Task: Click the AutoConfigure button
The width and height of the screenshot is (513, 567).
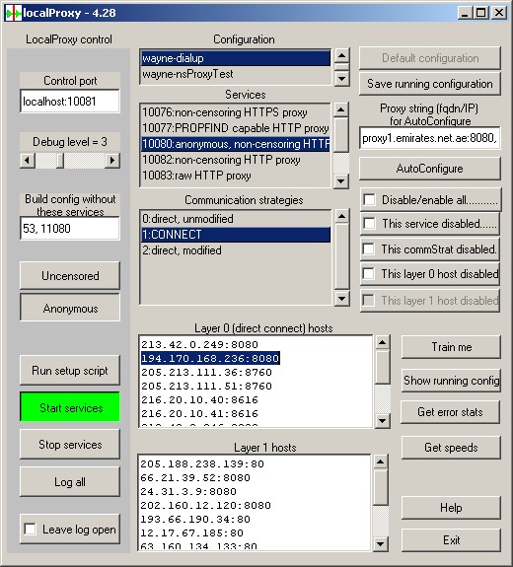Action: [430, 169]
